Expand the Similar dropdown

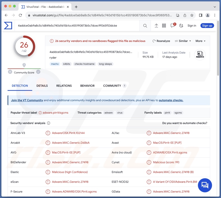tap(183, 41)
